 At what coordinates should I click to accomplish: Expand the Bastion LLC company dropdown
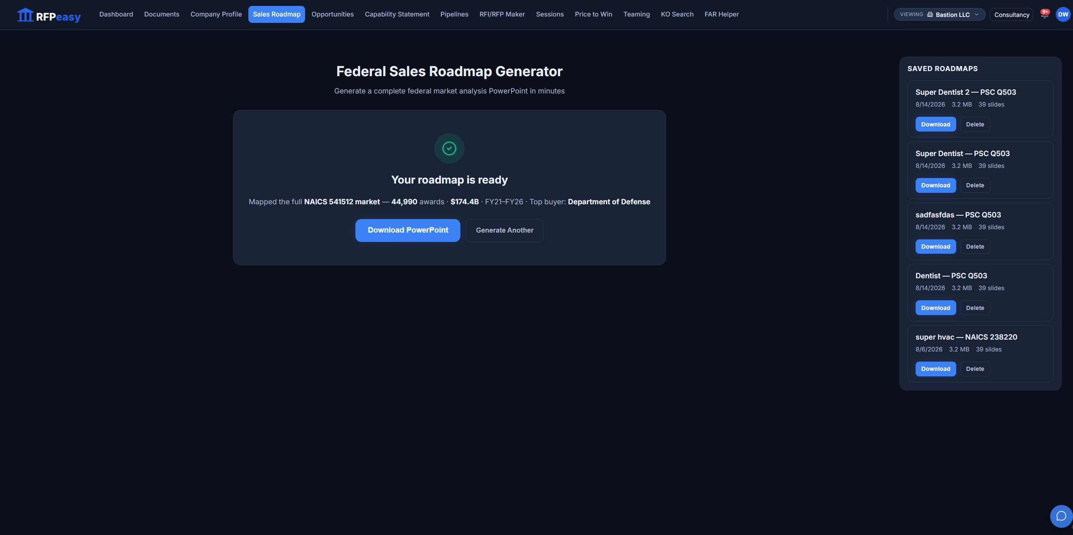[939, 14]
